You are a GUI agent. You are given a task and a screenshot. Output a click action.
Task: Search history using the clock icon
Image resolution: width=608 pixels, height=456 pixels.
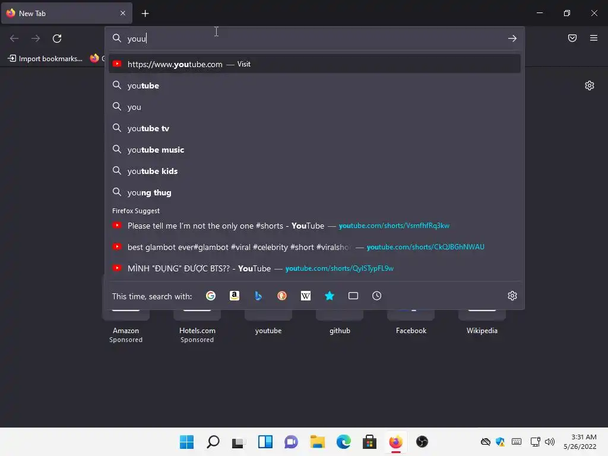(376, 296)
